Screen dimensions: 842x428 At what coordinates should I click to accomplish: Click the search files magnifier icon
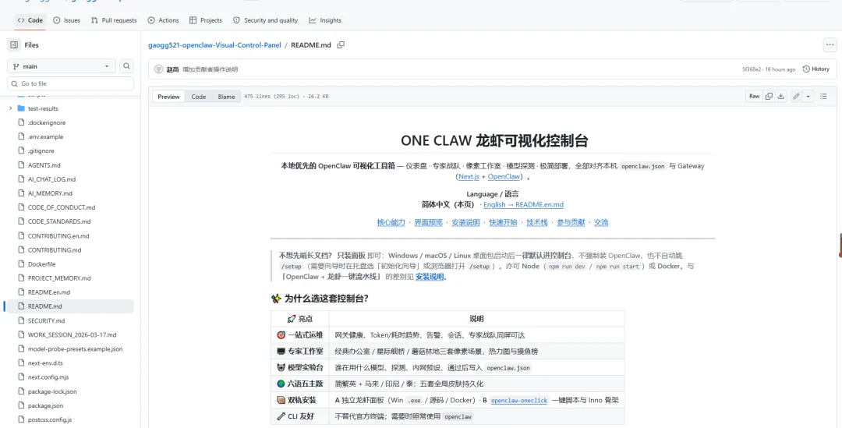[x=126, y=66]
